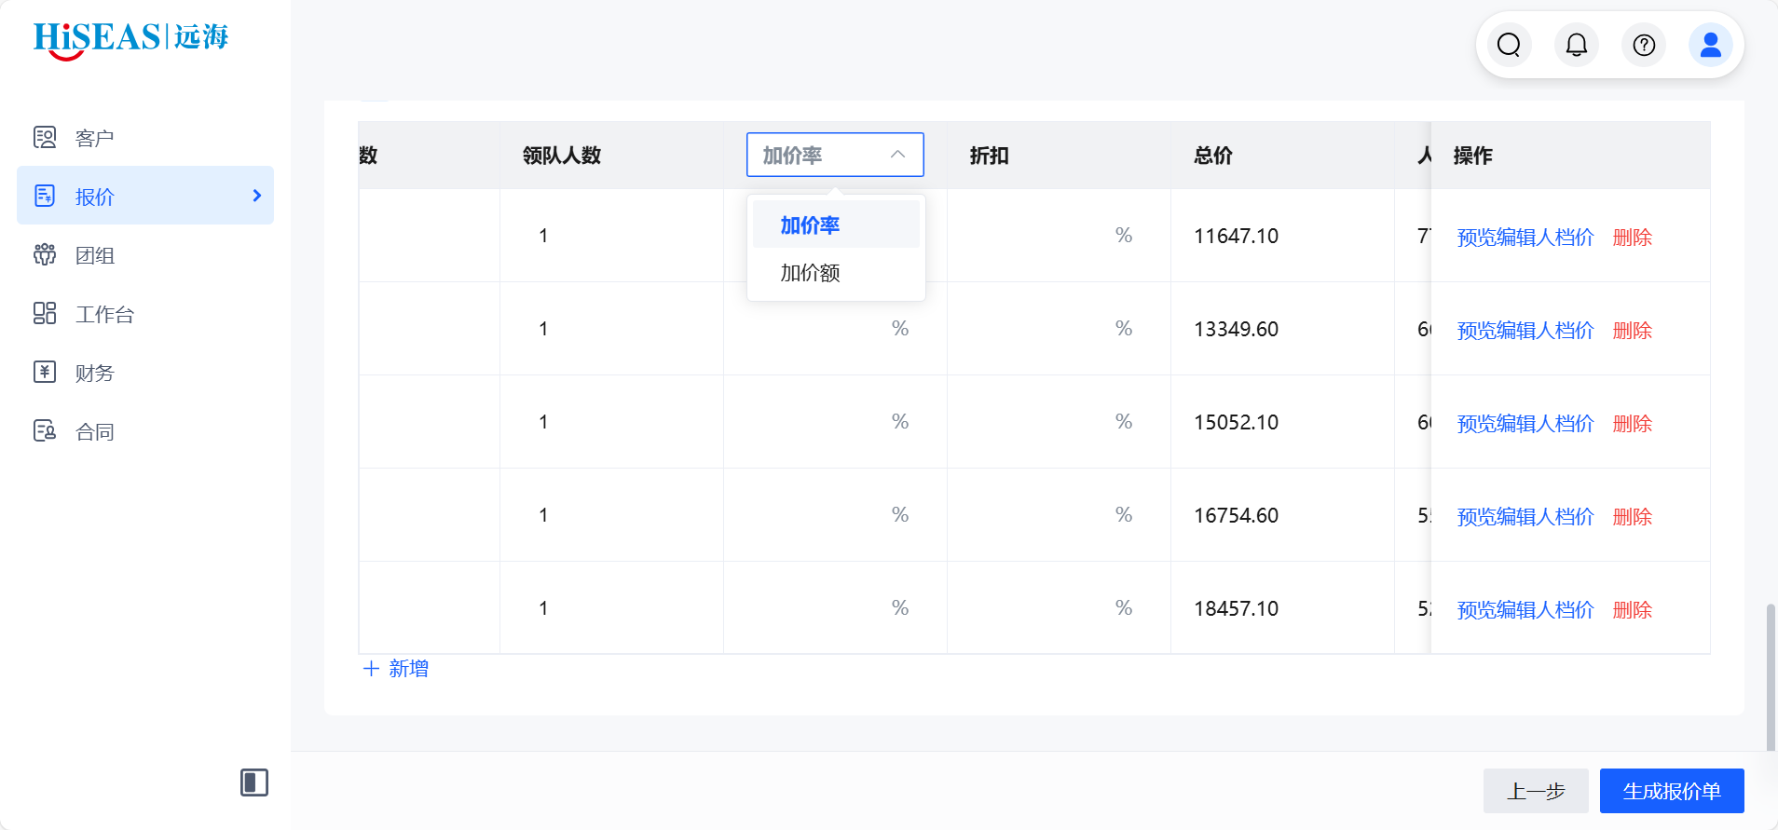
Task: Collapse the sidebar with panel toggle icon
Action: (254, 782)
